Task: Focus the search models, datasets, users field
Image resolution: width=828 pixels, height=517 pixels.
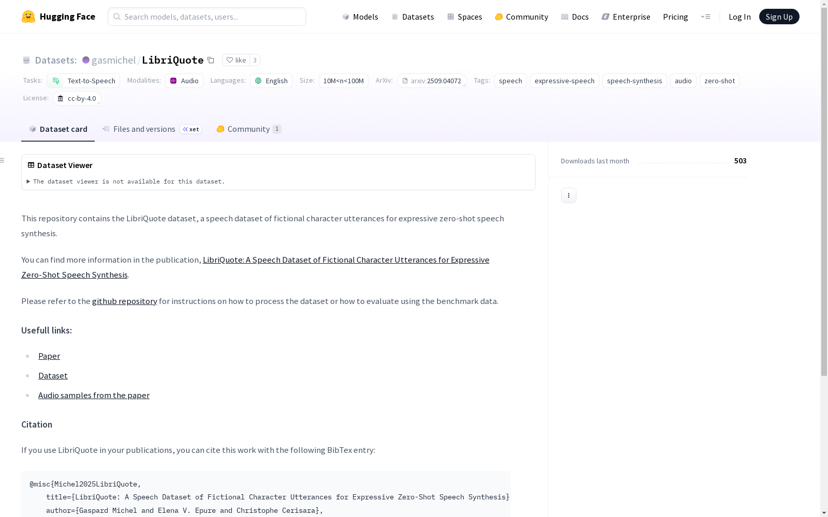Action: pos(207,17)
